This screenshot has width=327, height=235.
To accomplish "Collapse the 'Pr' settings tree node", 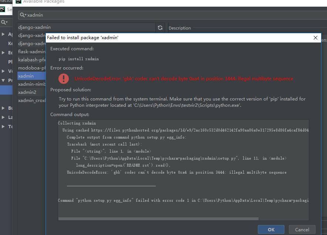I will pyautogui.click(x=3, y=80).
